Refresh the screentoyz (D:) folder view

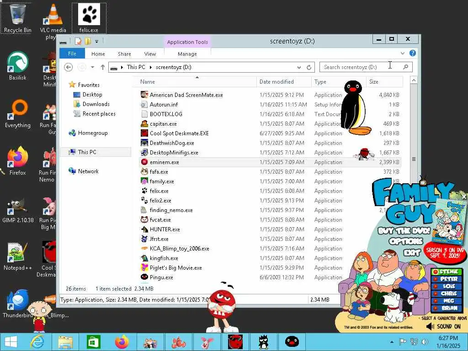point(309,68)
